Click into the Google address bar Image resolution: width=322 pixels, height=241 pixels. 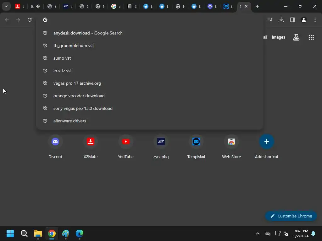pos(149,20)
